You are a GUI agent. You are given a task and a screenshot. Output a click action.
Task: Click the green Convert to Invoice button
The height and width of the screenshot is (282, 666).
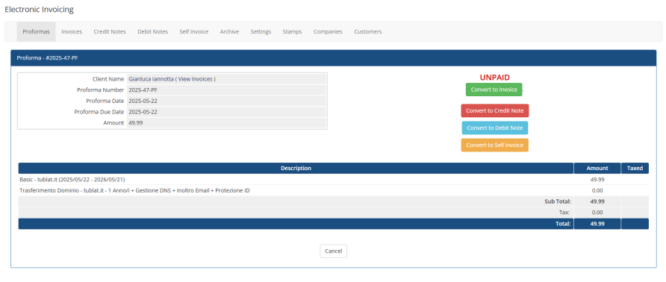click(x=494, y=90)
